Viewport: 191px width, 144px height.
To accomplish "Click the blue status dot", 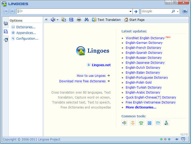I will point(169,139).
